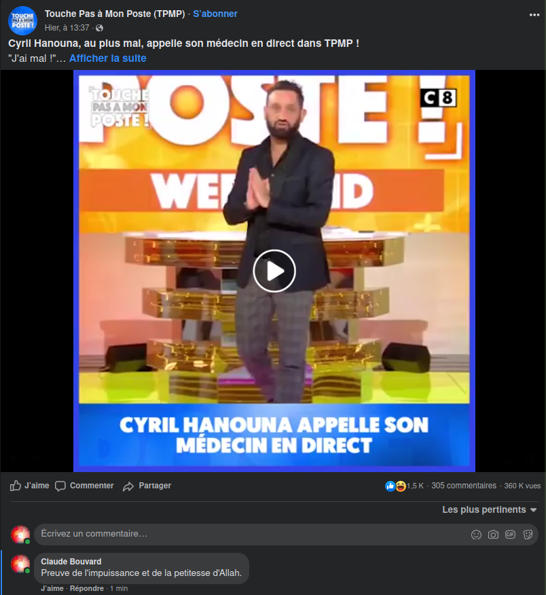Subscribe to the page via S'abonner
546x595 pixels.
pyautogui.click(x=215, y=14)
